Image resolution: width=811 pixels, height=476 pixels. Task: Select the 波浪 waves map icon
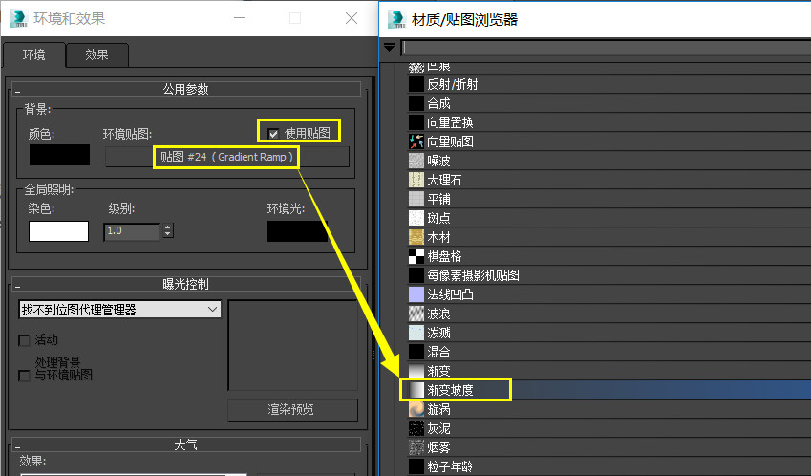point(416,314)
